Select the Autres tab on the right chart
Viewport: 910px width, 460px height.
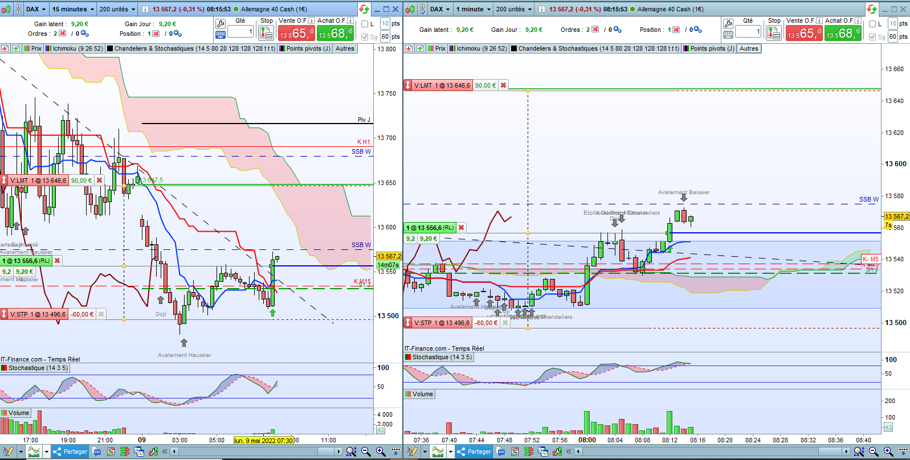tap(749, 48)
